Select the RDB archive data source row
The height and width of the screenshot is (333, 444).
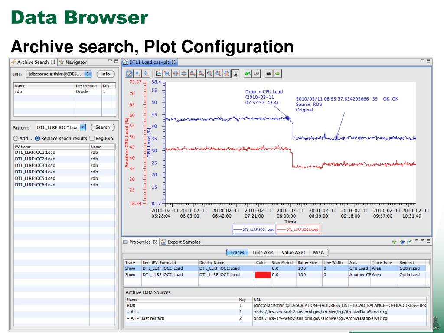click(276, 305)
